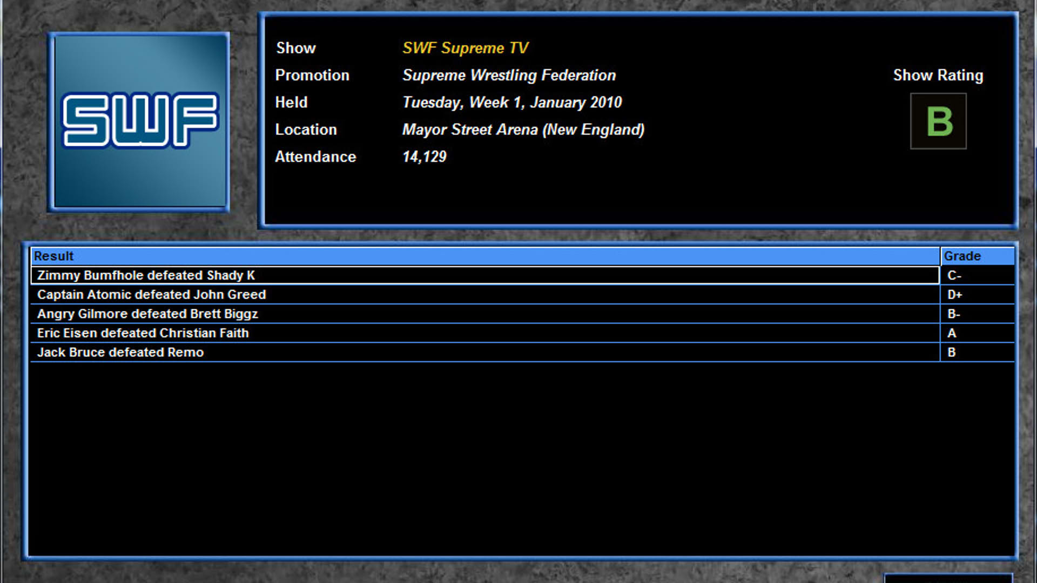1037x583 pixels.
Task: Click the attendance value 14,129
Action: click(425, 157)
